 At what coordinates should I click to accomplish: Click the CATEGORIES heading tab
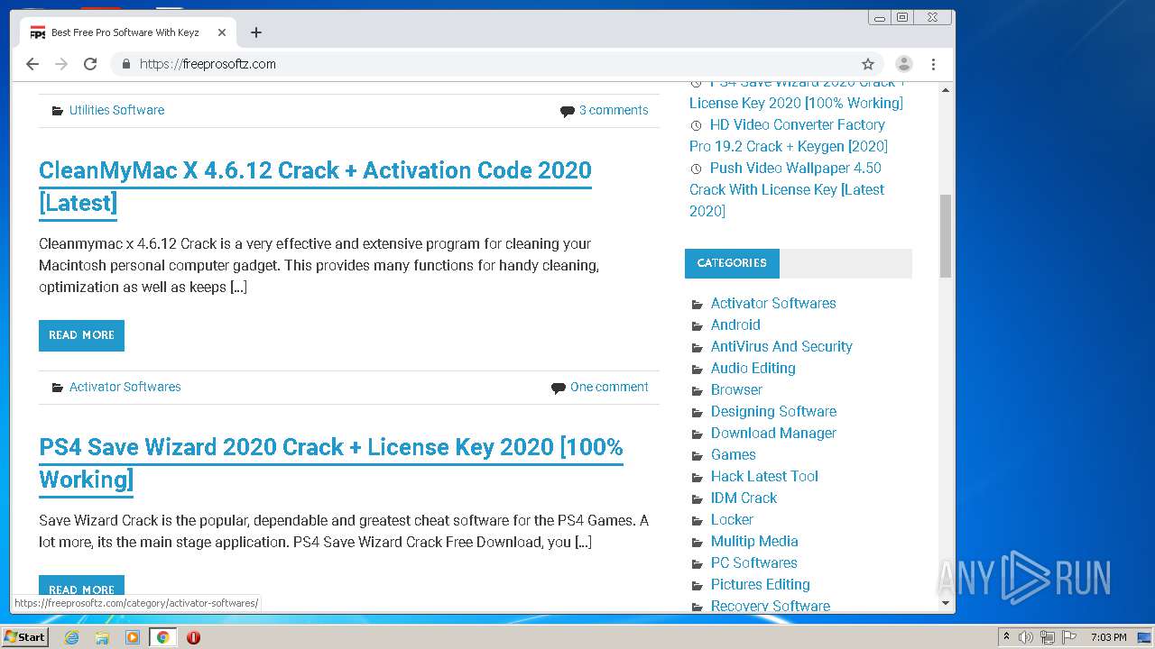click(732, 263)
